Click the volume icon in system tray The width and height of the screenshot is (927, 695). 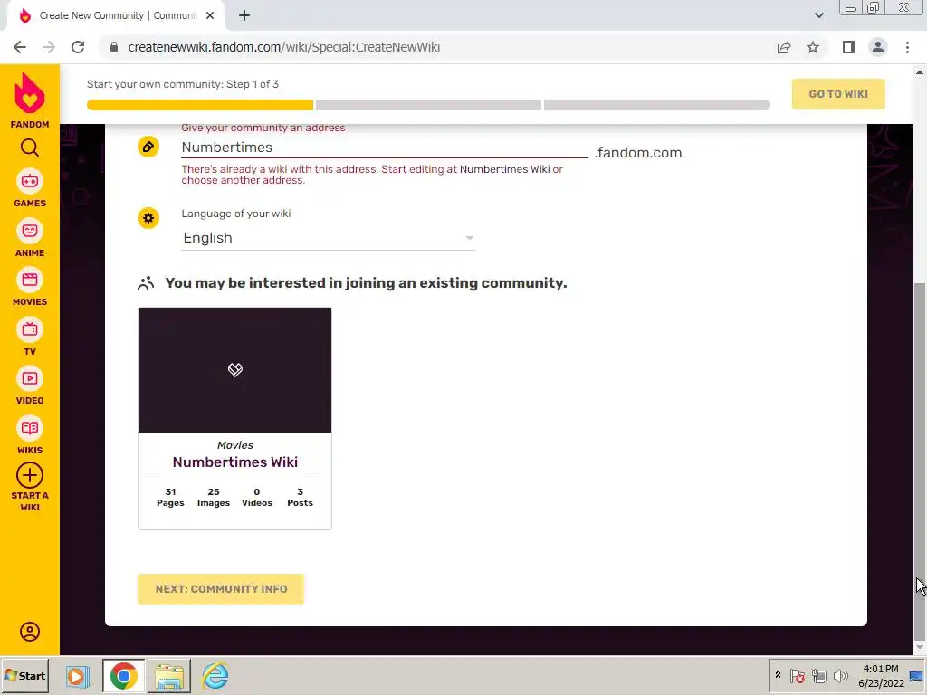pyautogui.click(x=840, y=675)
